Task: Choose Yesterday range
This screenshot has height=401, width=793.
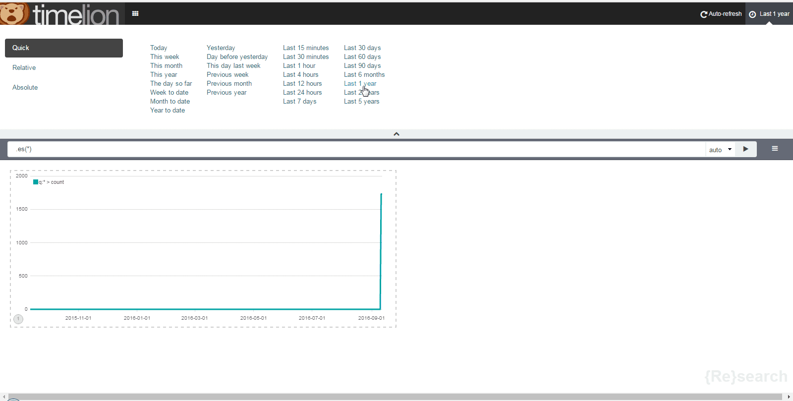Action: pyautogui.click(x=221, y=48)
